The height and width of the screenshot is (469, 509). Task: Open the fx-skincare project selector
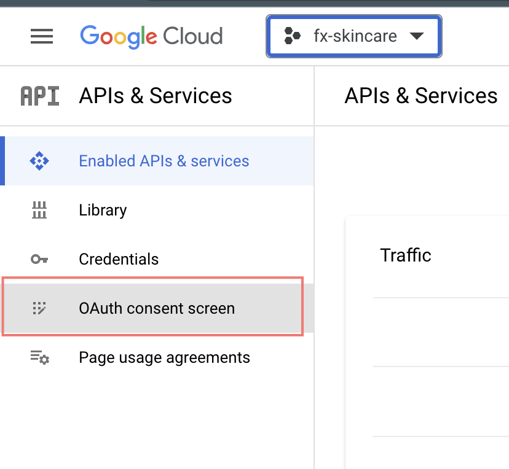tap(354, 36)
